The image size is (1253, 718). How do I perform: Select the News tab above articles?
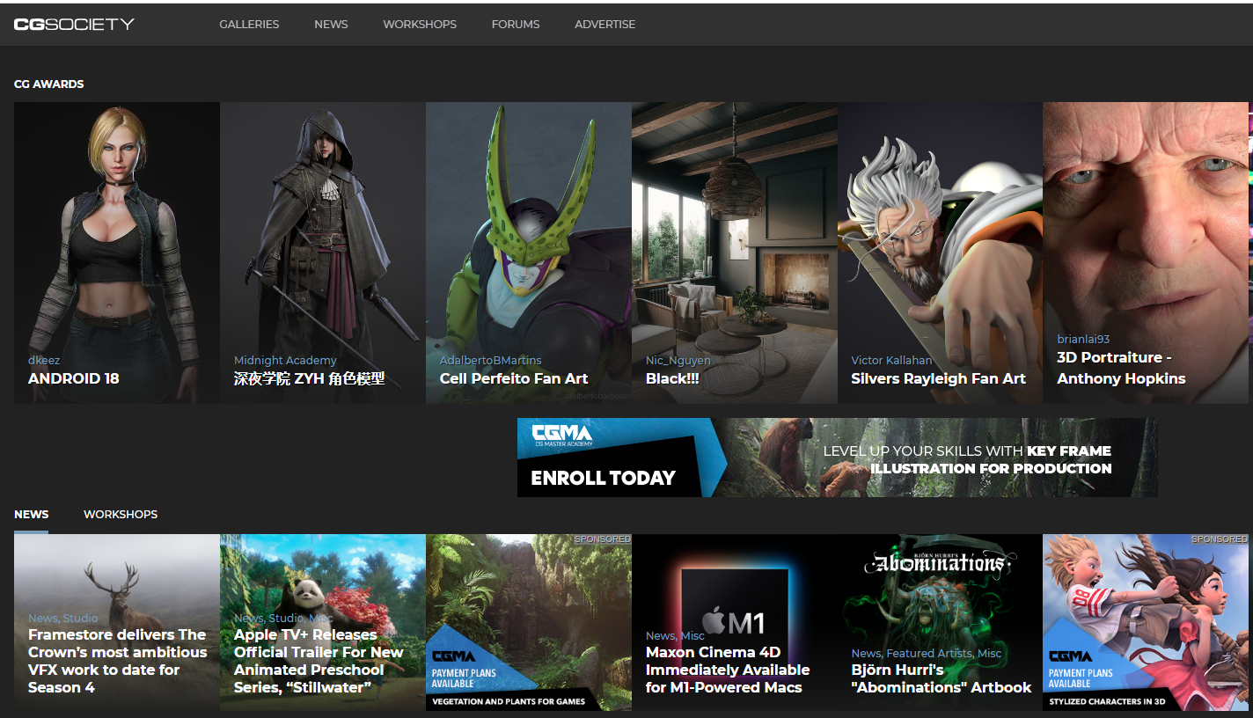(32, 514)
